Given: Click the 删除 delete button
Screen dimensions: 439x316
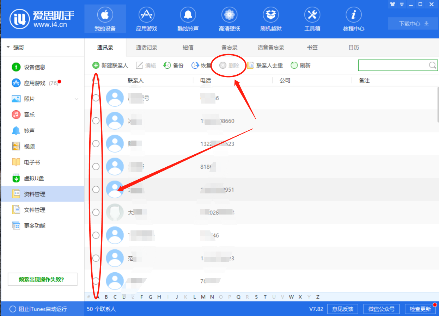Looking at the screenshot, I should [x=229, y=66].
